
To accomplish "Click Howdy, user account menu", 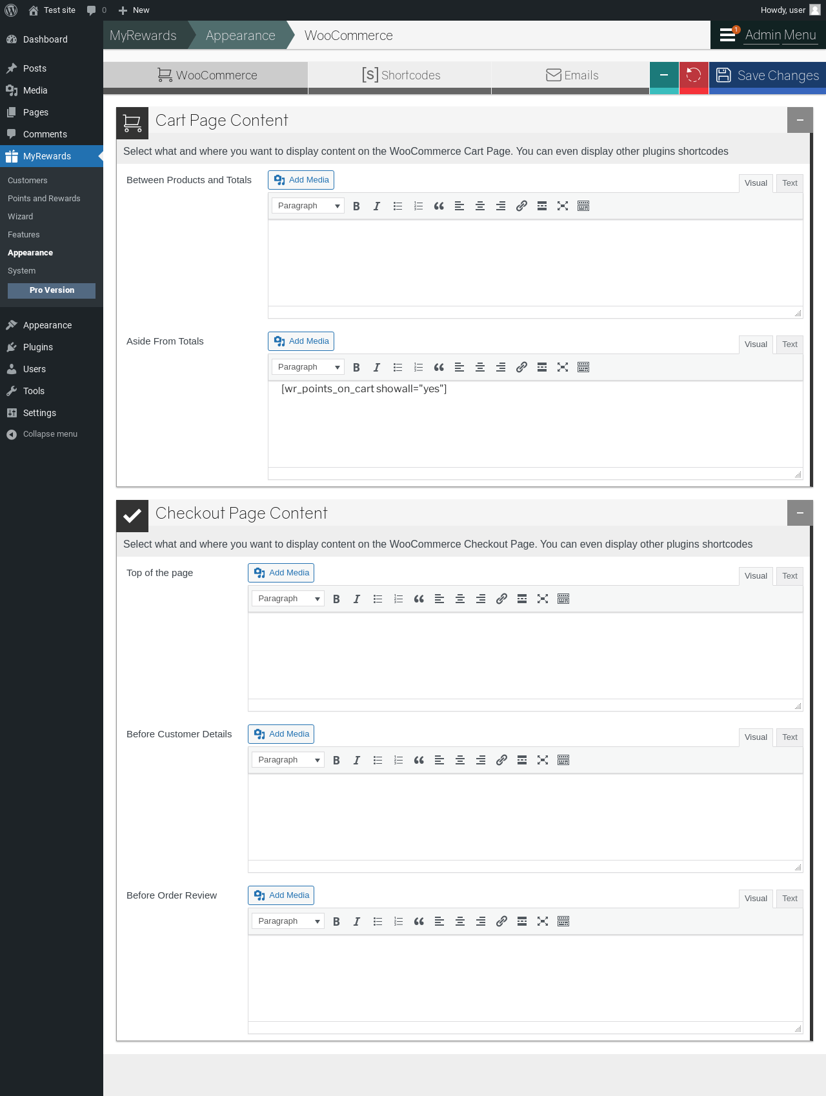I will 790,10.
